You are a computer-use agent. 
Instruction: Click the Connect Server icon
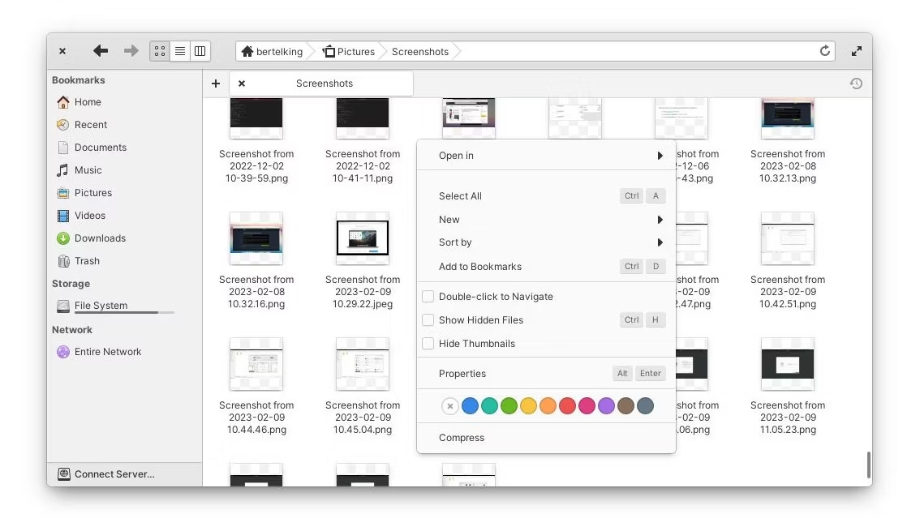(x=64, y=473)
